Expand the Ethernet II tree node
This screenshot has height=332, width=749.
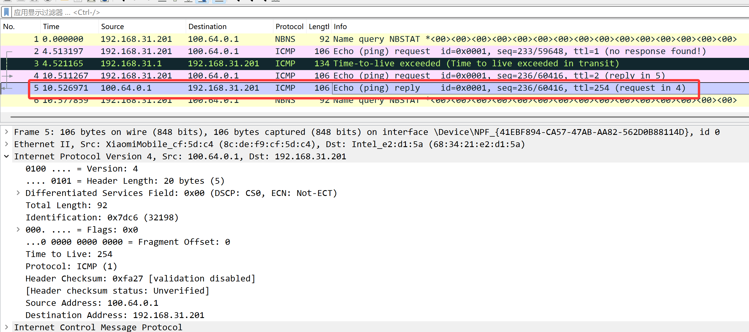tap(6, 144)
